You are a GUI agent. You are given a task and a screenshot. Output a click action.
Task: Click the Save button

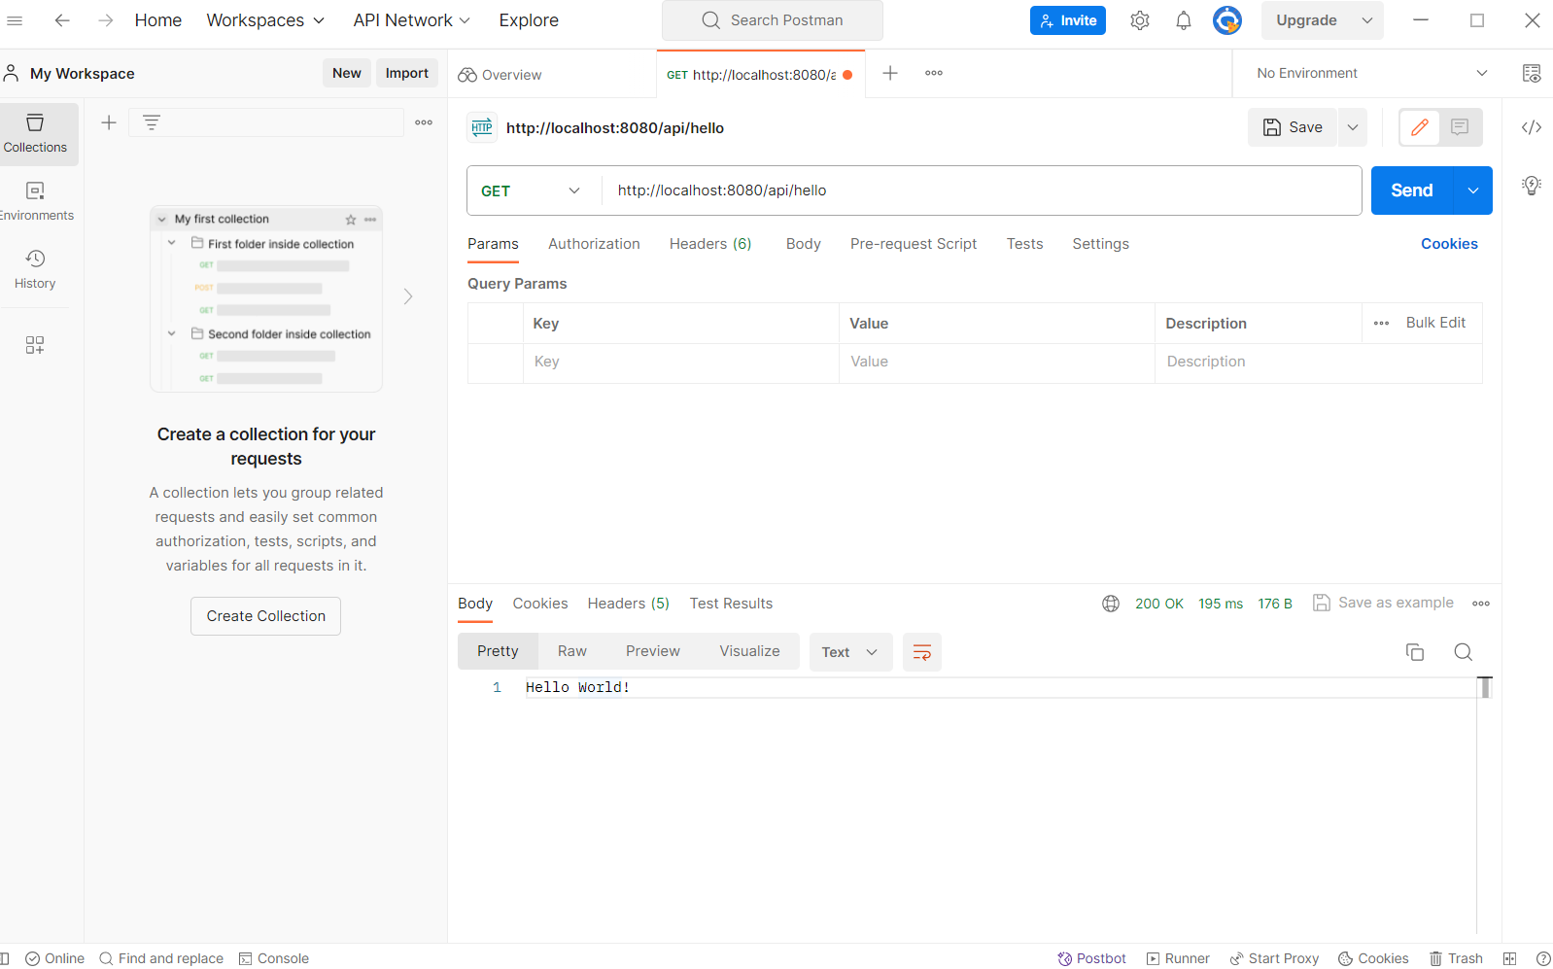tap(1294, 127)
